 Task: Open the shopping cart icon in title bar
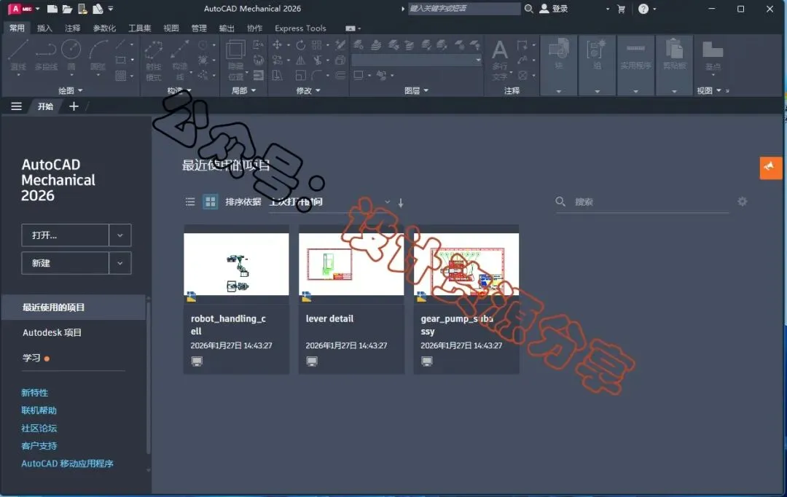[621, 9]
